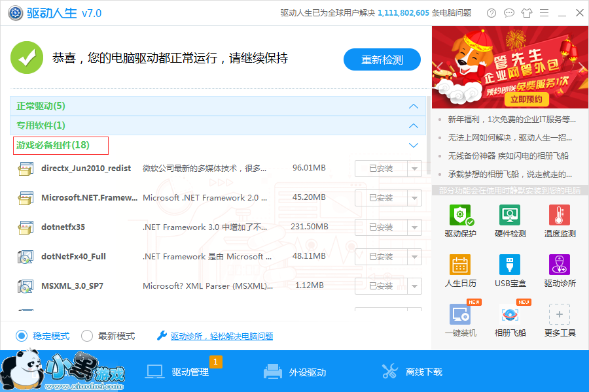
Task: Open the skin shirt icon
Action: [x=527, y=13]
